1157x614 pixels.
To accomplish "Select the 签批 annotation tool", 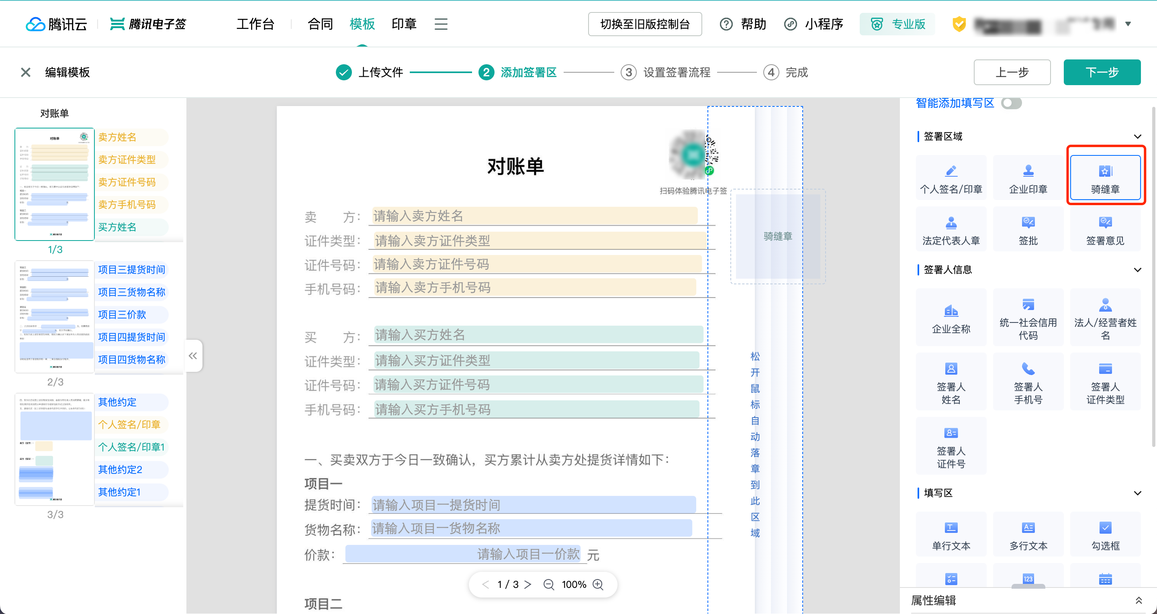I will 1028,229.
